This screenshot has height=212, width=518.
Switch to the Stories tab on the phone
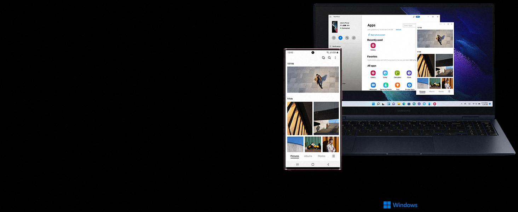point(321,156)
